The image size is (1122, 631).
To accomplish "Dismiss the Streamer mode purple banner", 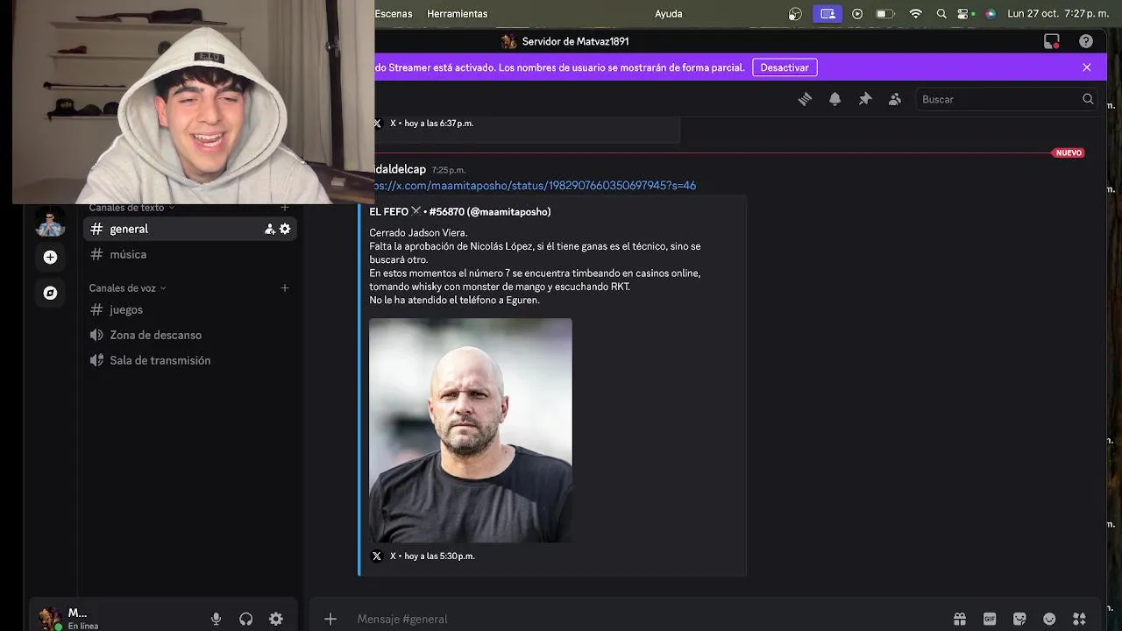I will pyautogui.click(x=1087, y=67).
